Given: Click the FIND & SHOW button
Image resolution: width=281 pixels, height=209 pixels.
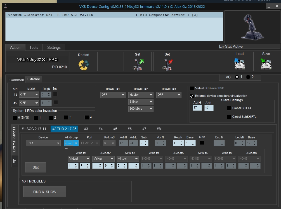Looking at the screenshot, I should click(45, 192).
